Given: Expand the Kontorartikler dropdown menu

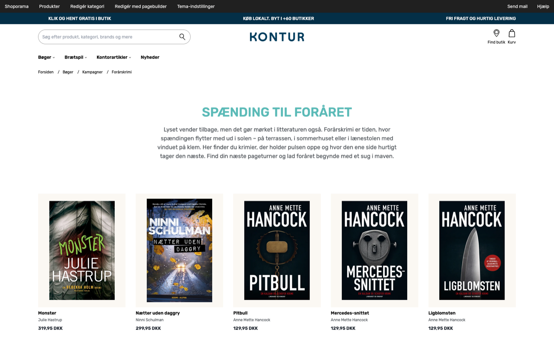Looking at the screenshot, I should [114, 57].
